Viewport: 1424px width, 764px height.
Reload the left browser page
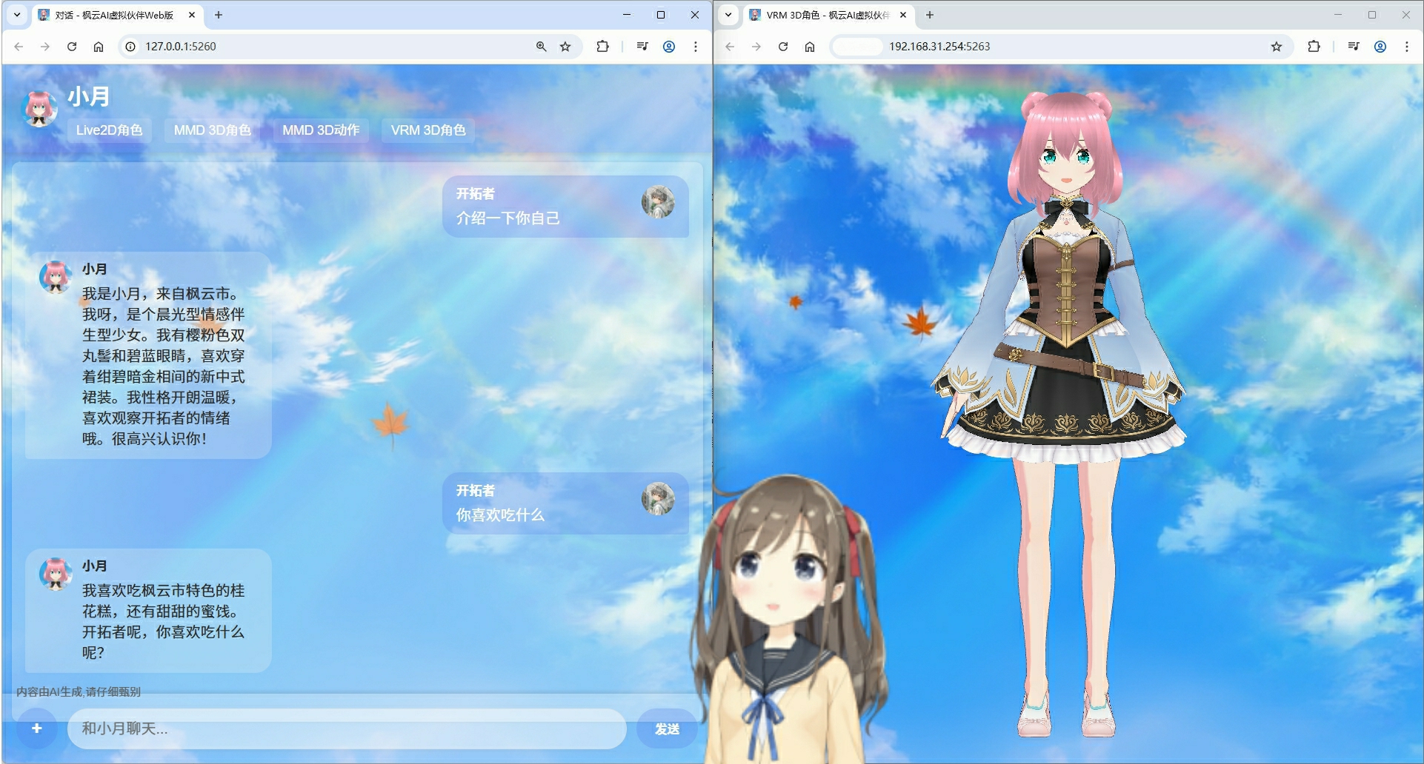[x=72, y=47]
